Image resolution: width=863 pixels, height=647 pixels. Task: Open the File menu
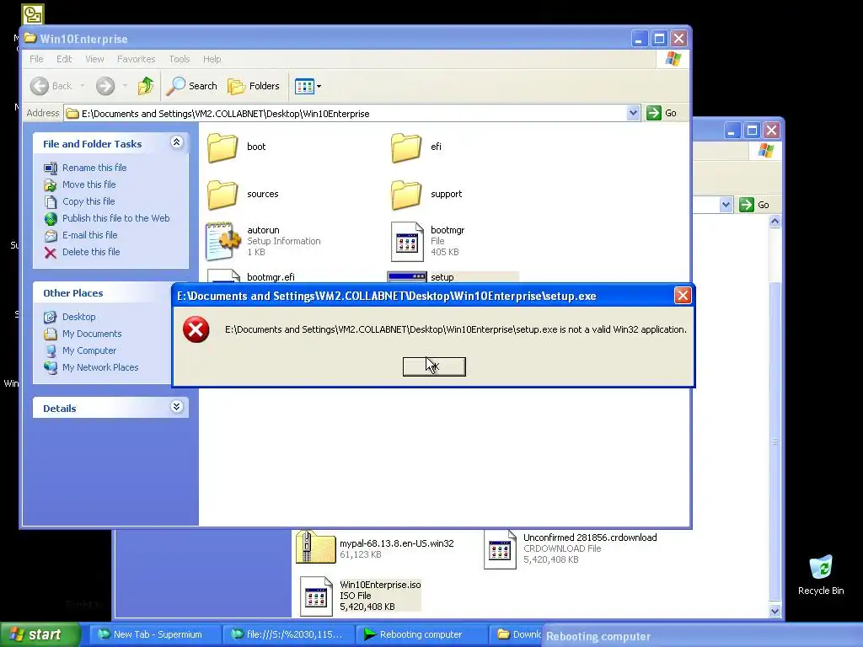click(36, 59)
